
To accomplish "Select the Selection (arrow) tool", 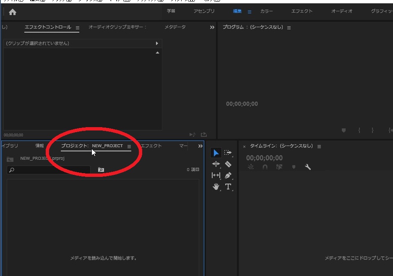I will (216, 153).
